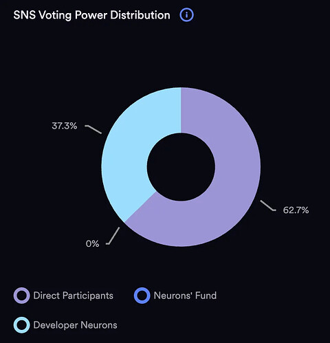Click the donut chart's center hole

181,167
